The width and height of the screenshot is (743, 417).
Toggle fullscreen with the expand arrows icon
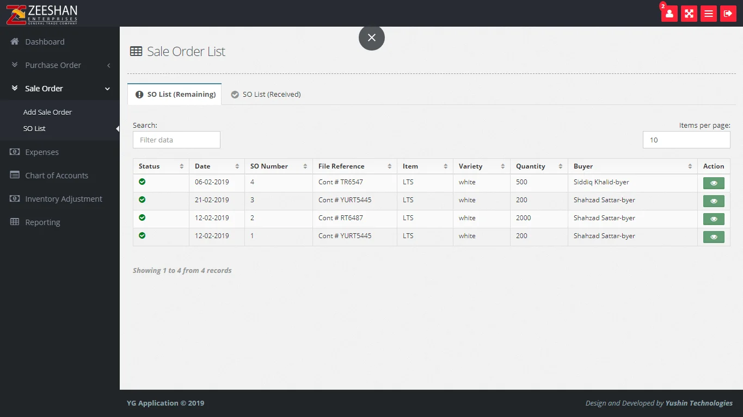coord(689,14)
